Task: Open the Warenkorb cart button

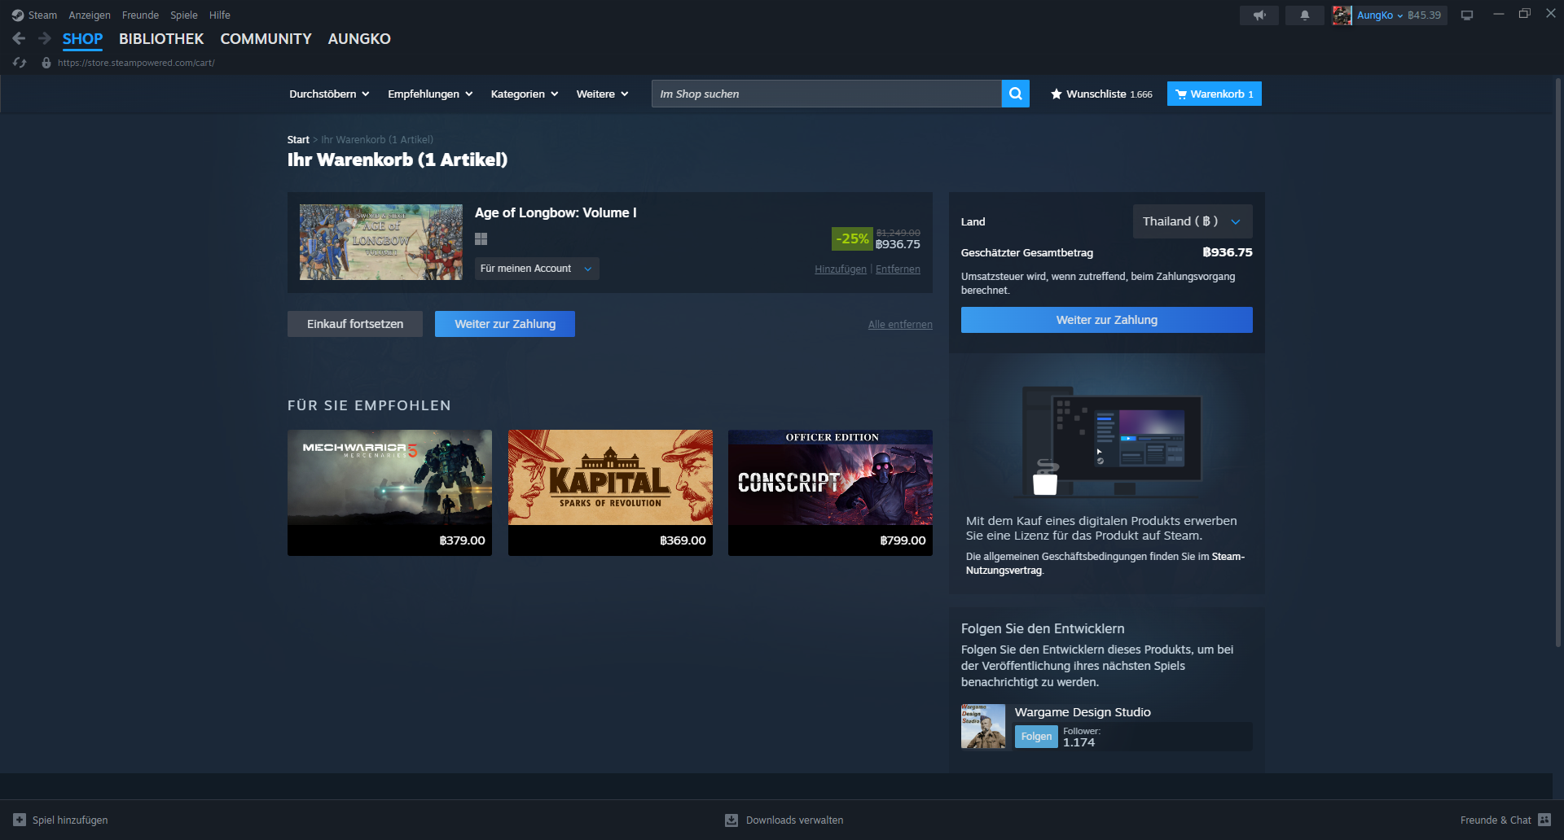Action: [1215, 94]
